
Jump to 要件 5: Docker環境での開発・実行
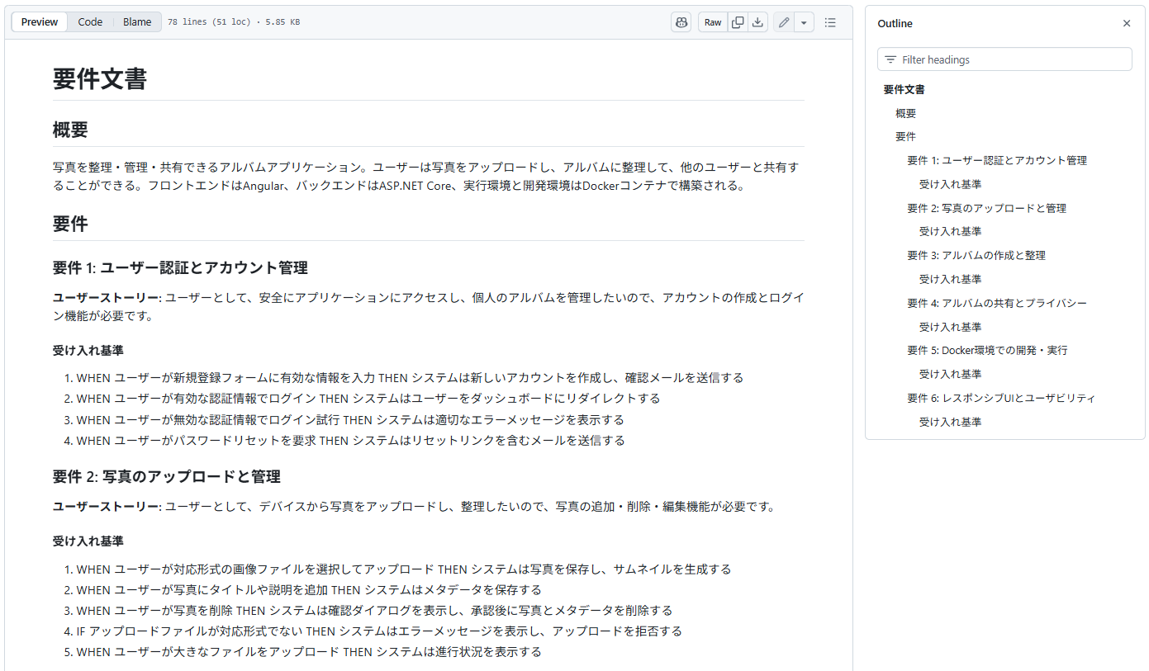(987, 351)
